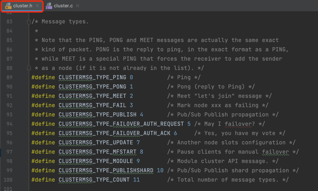
Task: Switch to the cluster.h tab
Action: pyautogui.click(x=22, y=6)
